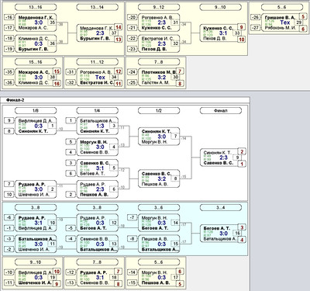The width and height of the screenshot is (310, 291).
Task: Click match number 37 box
Action: pos(114,33)
